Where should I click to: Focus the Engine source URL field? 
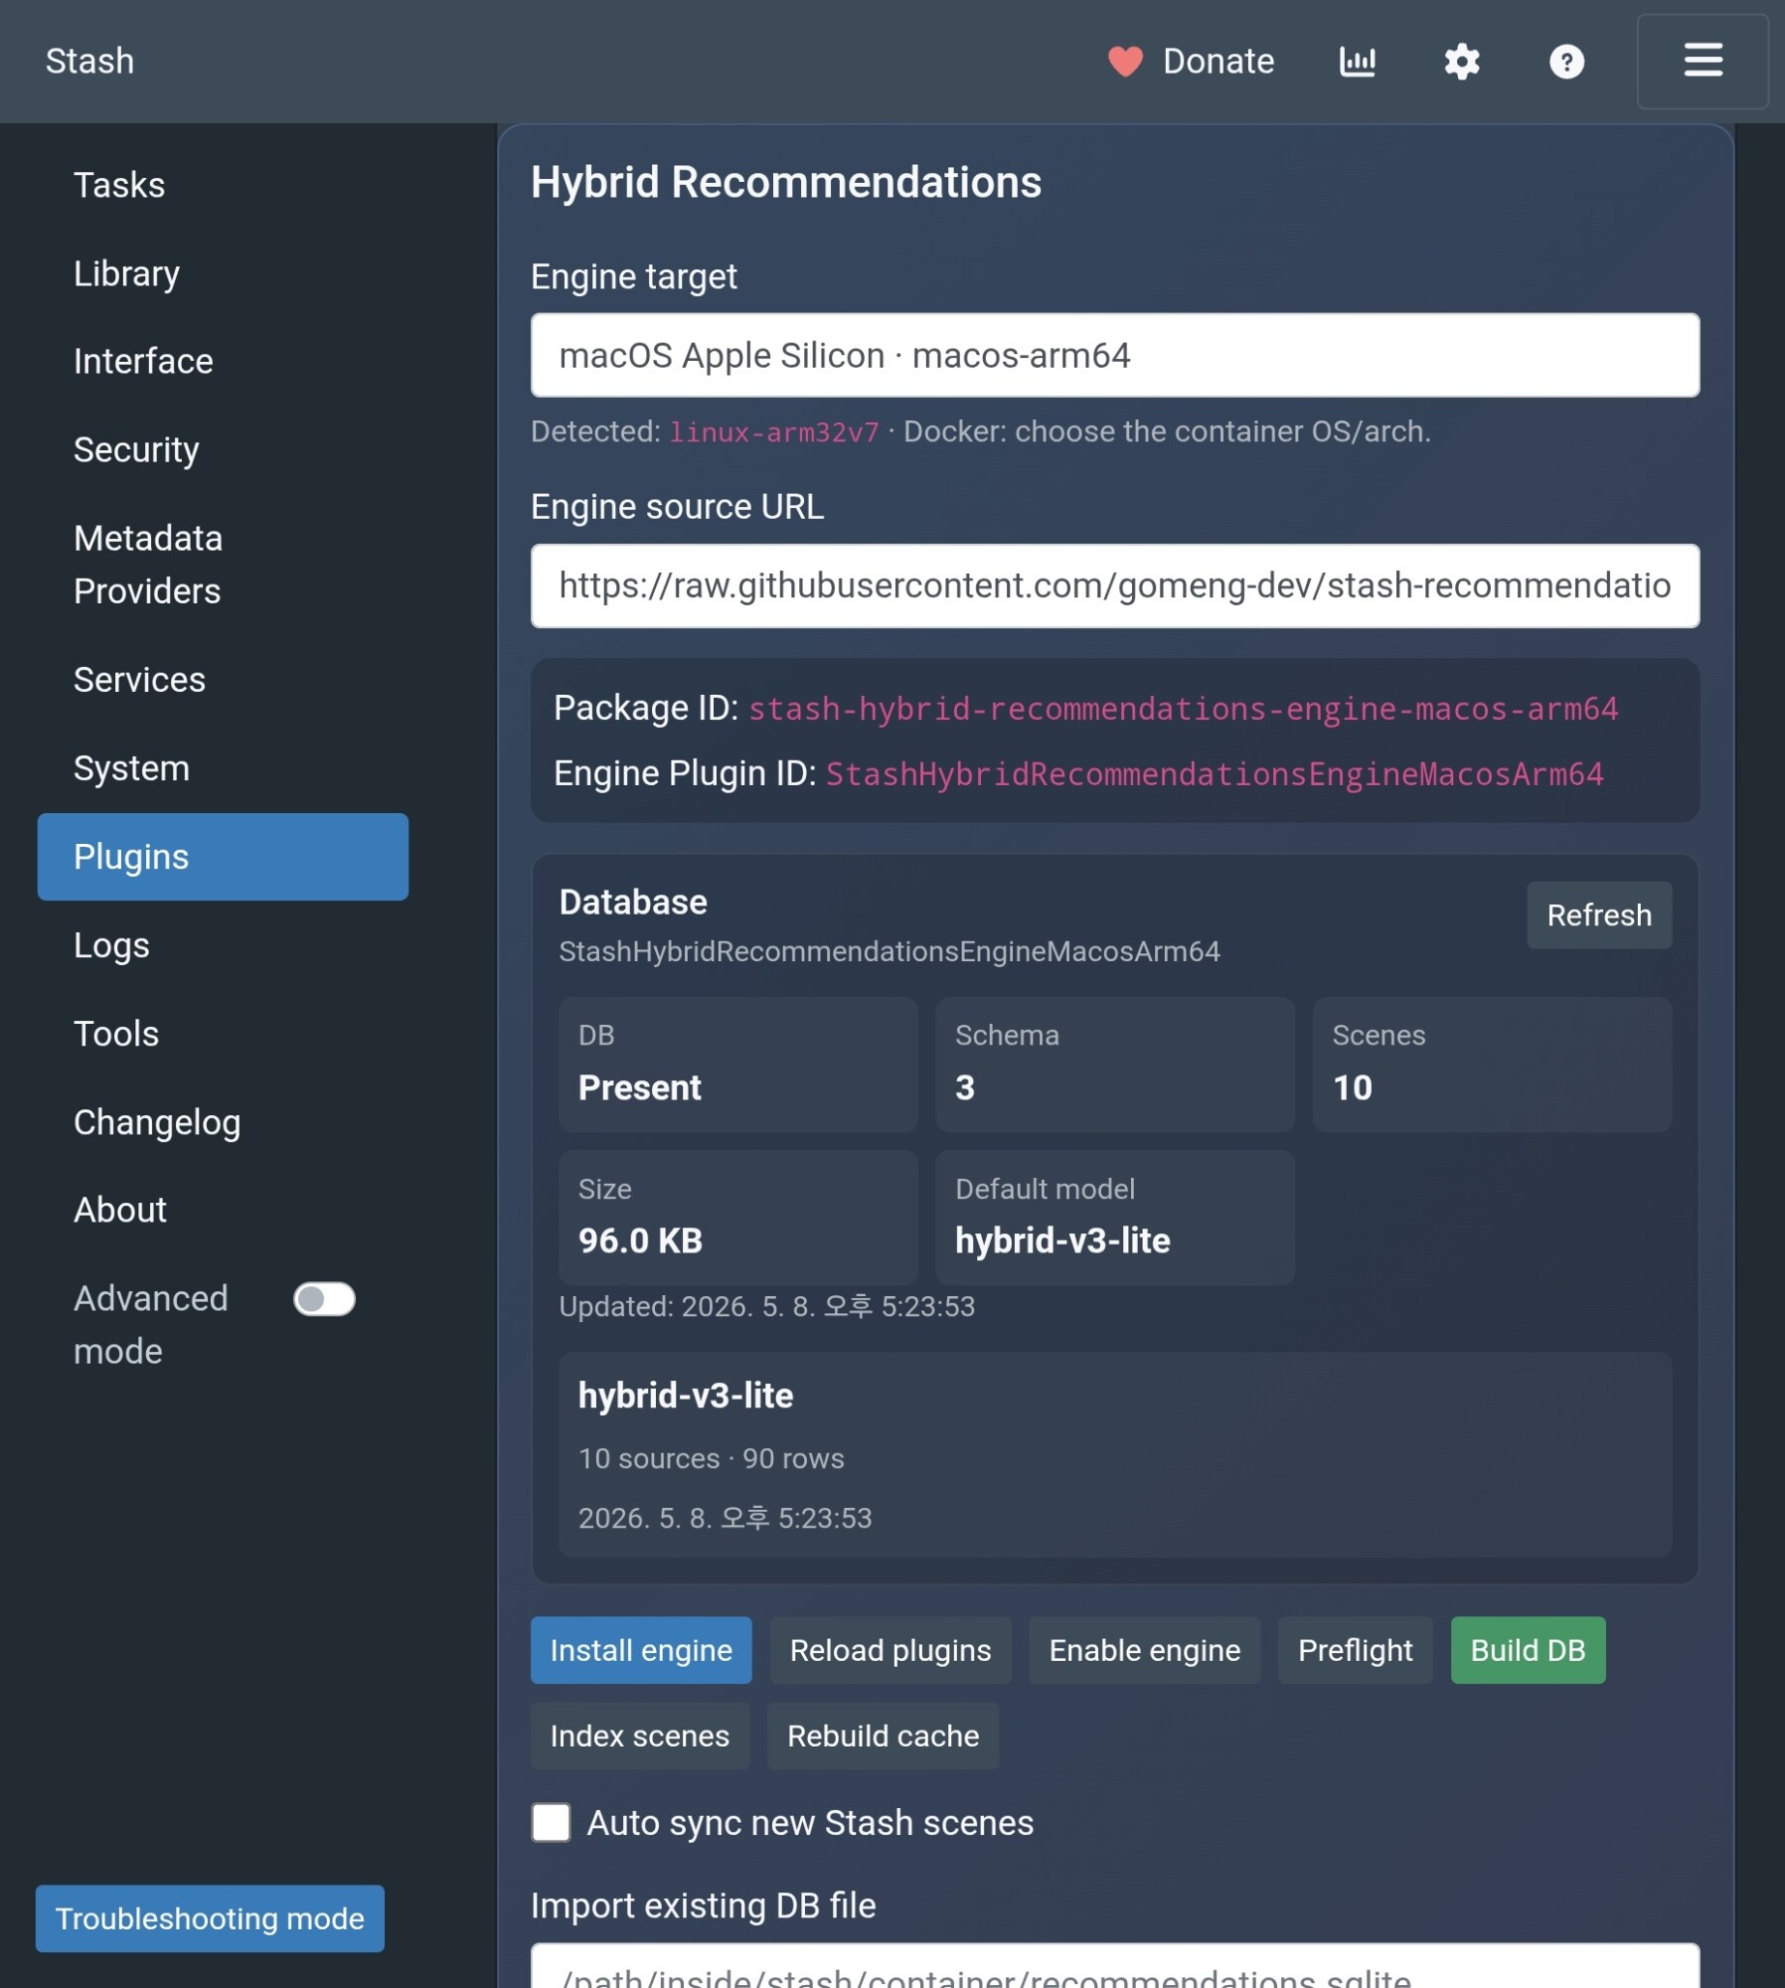(x=1115, y=585)
